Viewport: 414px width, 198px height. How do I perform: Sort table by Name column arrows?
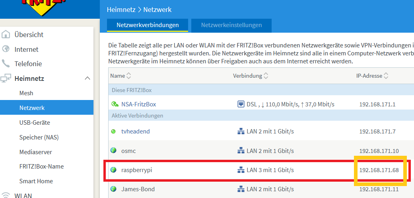click(x=128, y=76)
